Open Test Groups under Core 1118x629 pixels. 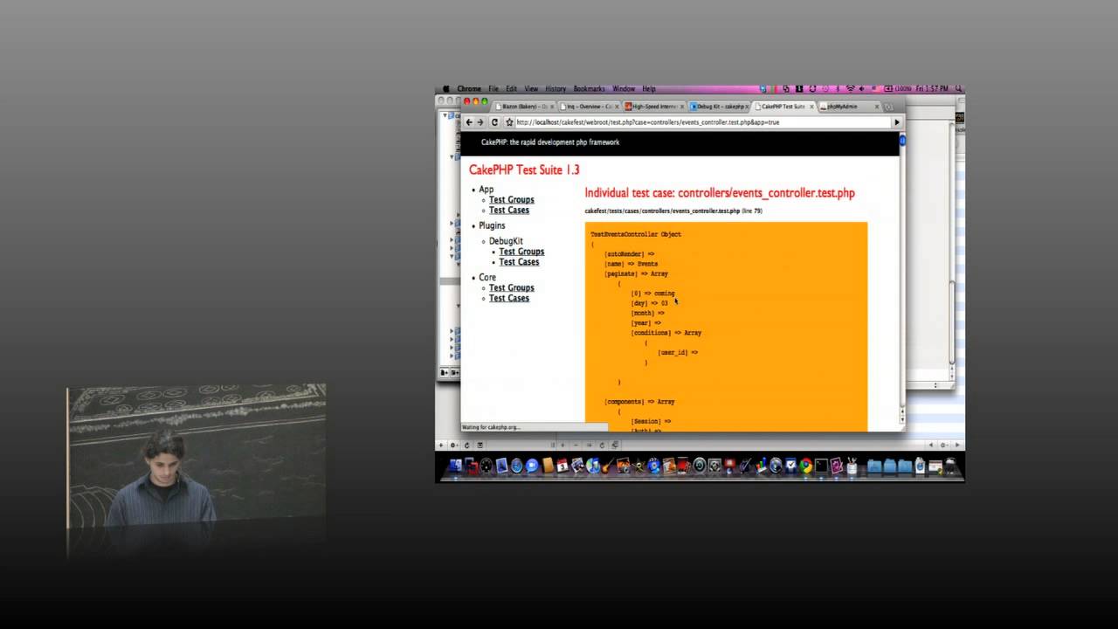(512, 288)
